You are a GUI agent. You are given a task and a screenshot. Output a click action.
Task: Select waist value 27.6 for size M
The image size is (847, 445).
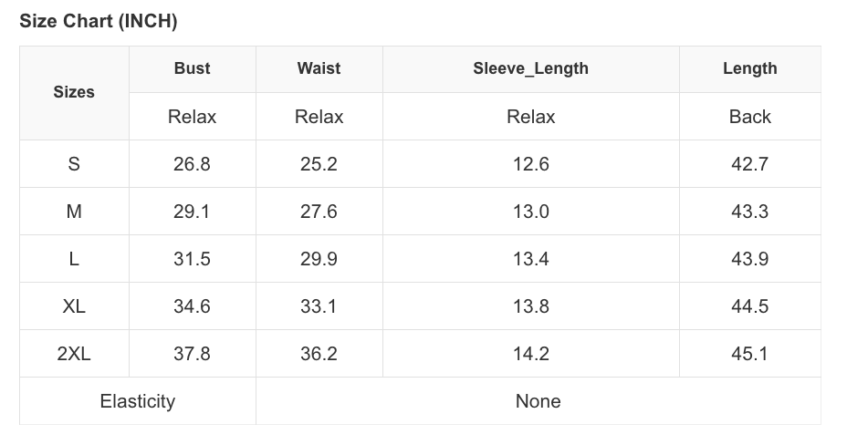pos(319,212)
